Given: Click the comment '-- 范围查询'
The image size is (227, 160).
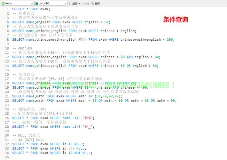Looking at the screenshot, I should [x=23, y=74].
